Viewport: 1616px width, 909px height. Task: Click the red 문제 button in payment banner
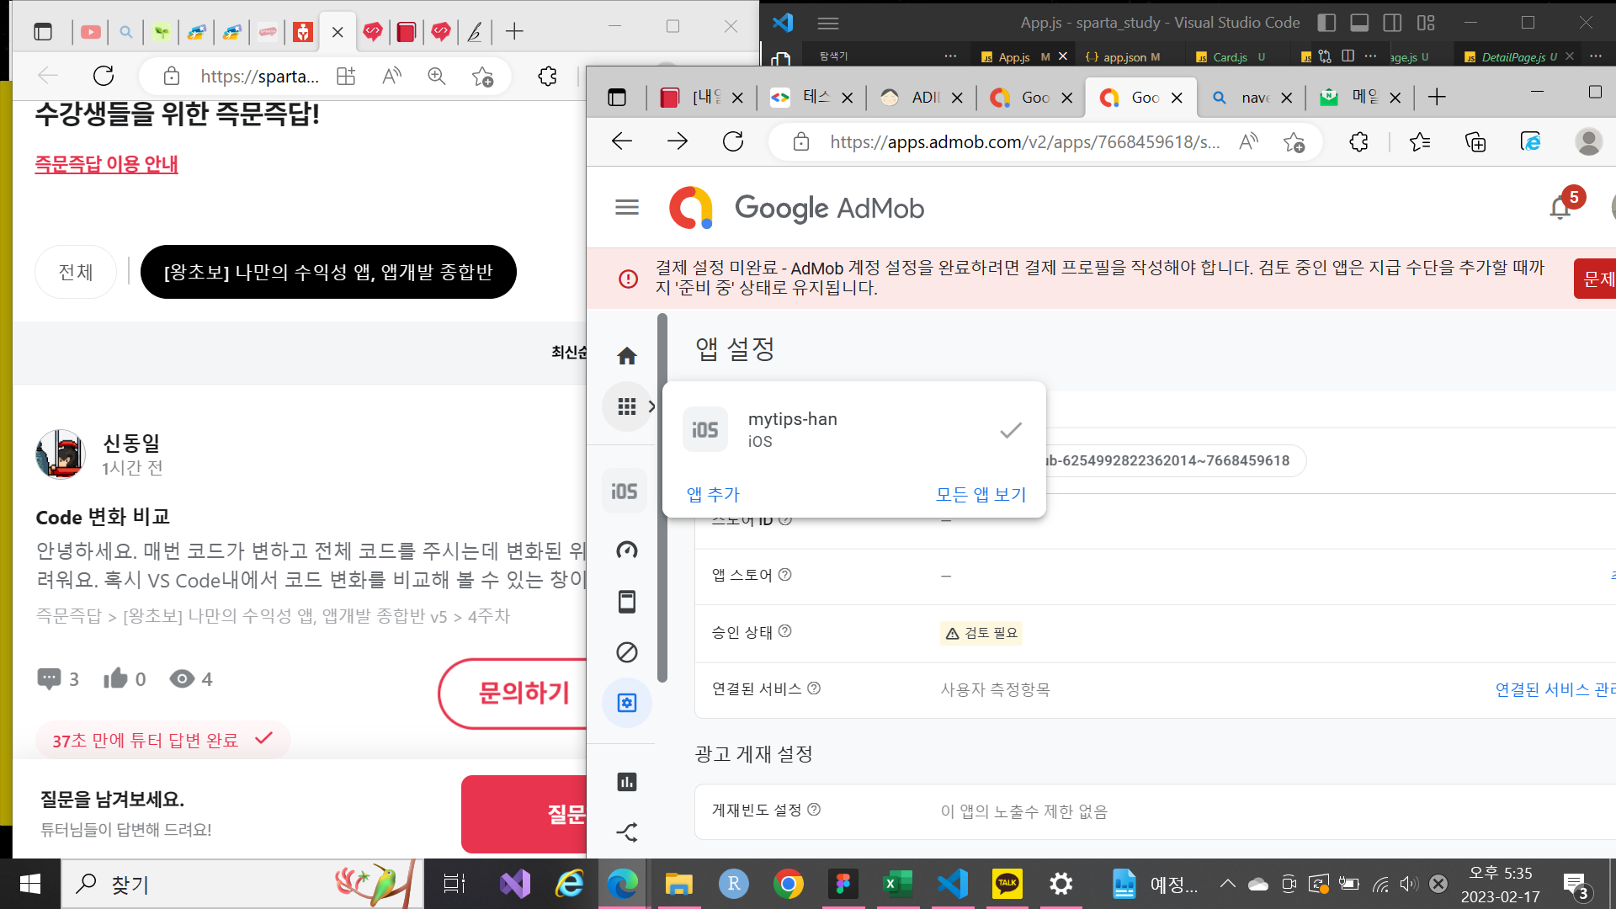coord(1596,279)
